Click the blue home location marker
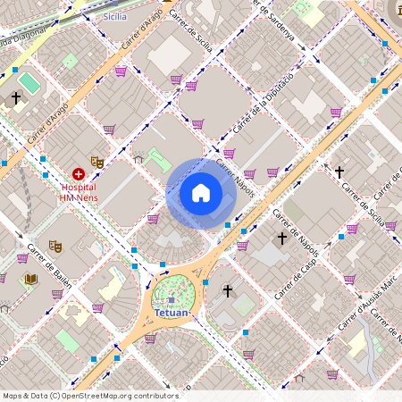This screenshot has width=402, height=402. coord(201,194)
